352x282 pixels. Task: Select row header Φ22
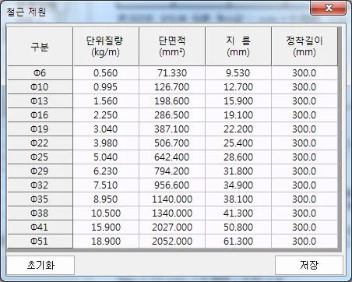[40, 143]
